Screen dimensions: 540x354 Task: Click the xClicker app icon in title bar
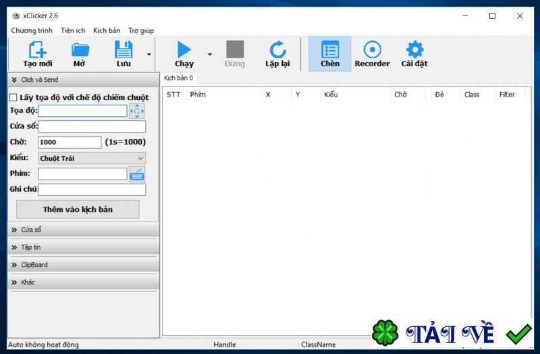pyautogui.click(x=16, y=16)
